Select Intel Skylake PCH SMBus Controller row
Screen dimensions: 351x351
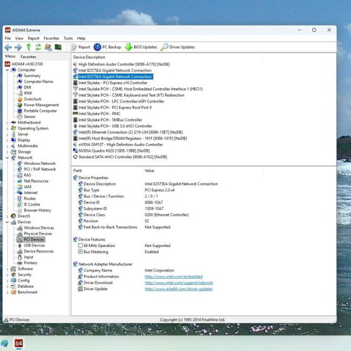[x=110, y=120]
